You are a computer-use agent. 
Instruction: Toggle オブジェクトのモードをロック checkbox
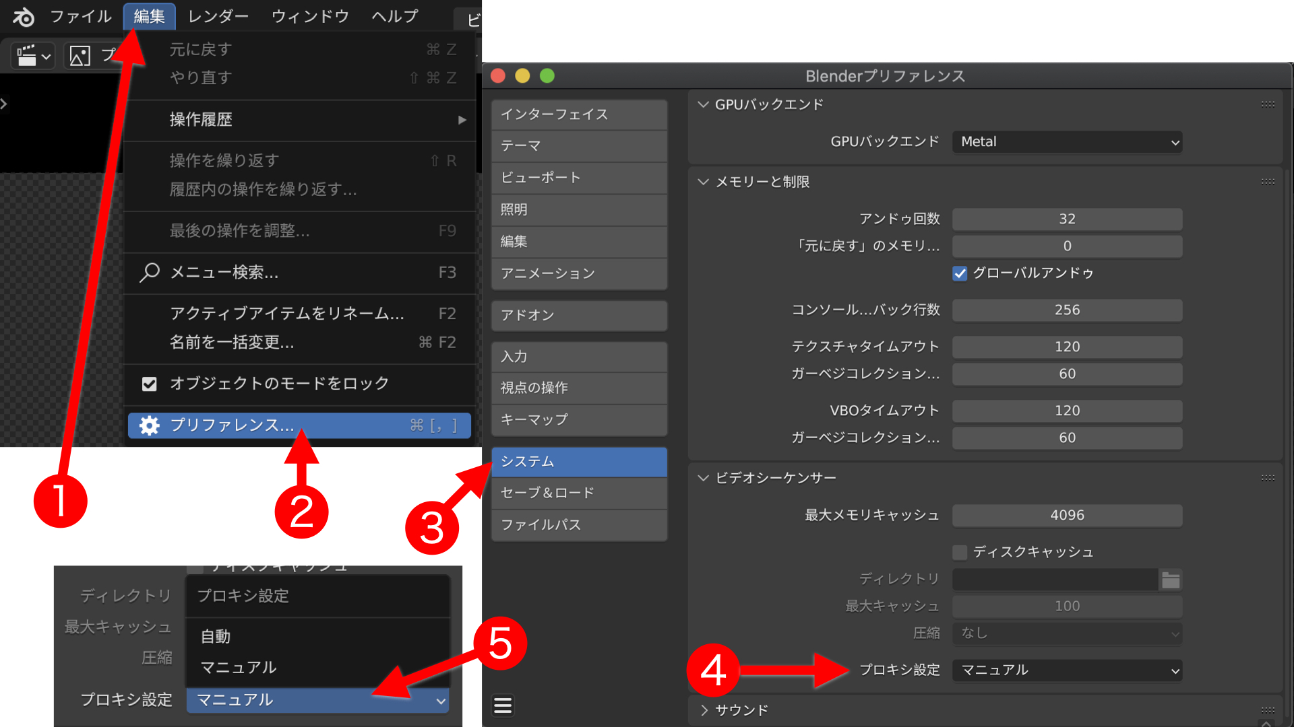149,384
